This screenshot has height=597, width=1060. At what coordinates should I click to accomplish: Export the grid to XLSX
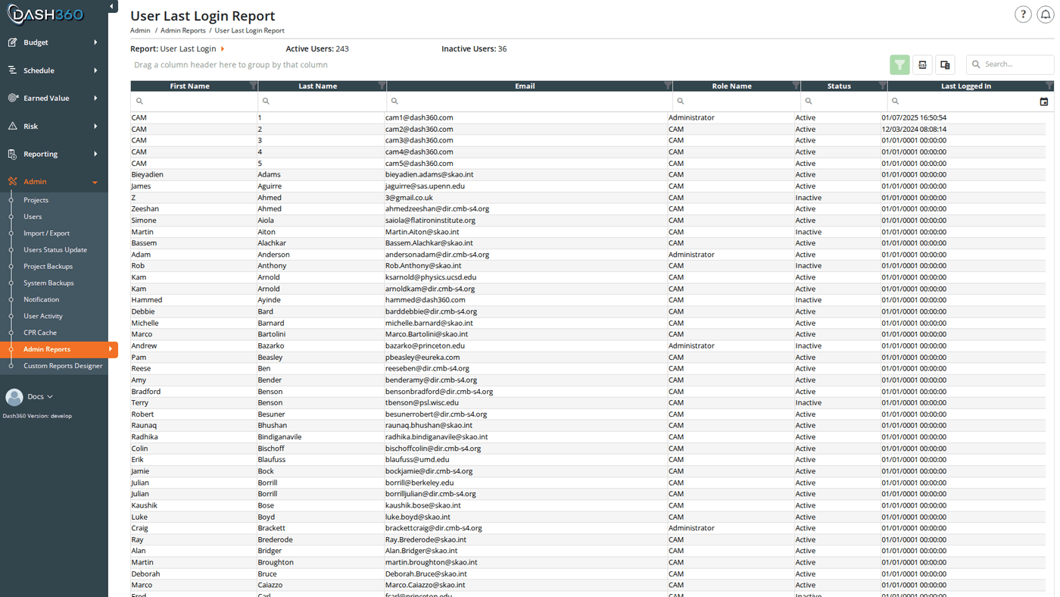pyautogui.click(x=922, y=64)
